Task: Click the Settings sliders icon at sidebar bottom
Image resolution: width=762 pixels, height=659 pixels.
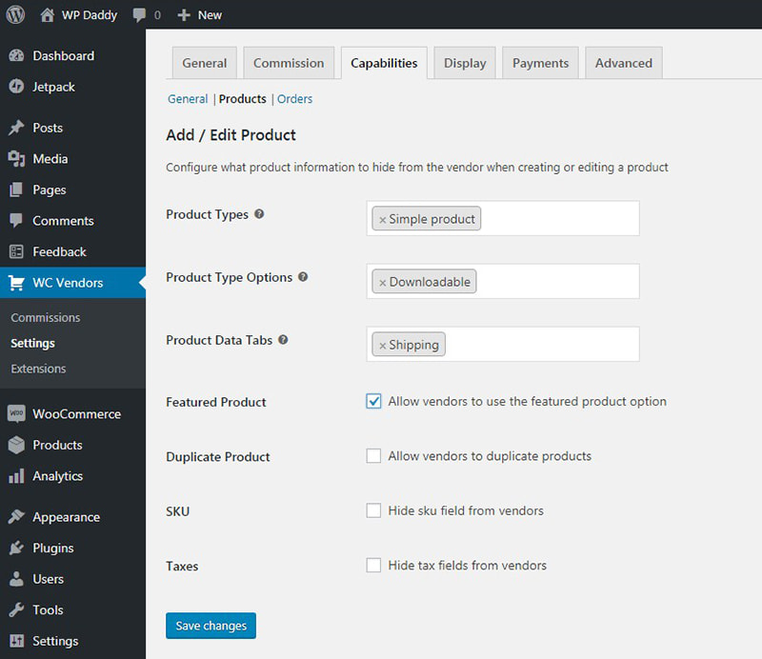Action: (x=16, y=641)
